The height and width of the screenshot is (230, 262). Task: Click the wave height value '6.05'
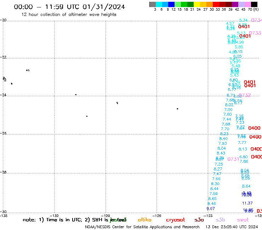(x=238, y=56)
